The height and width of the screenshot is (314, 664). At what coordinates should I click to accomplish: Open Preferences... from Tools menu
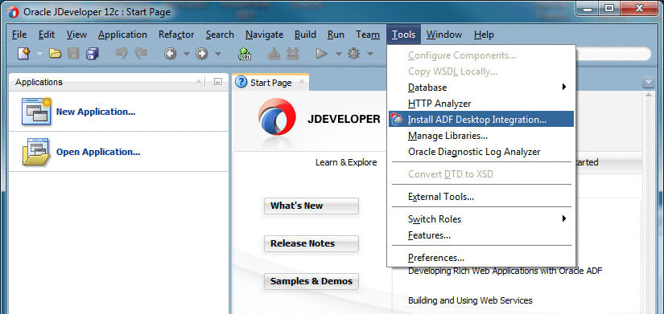tap(480, 257)
